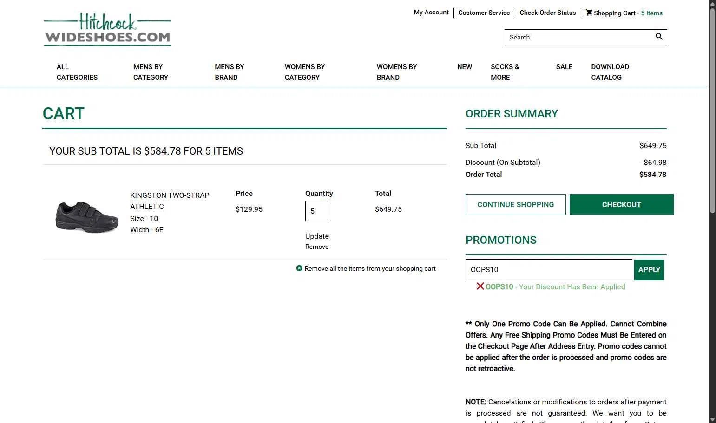This screenshot has width=716, height=423.
Task: Open All Categories menu
Action: 77,72
